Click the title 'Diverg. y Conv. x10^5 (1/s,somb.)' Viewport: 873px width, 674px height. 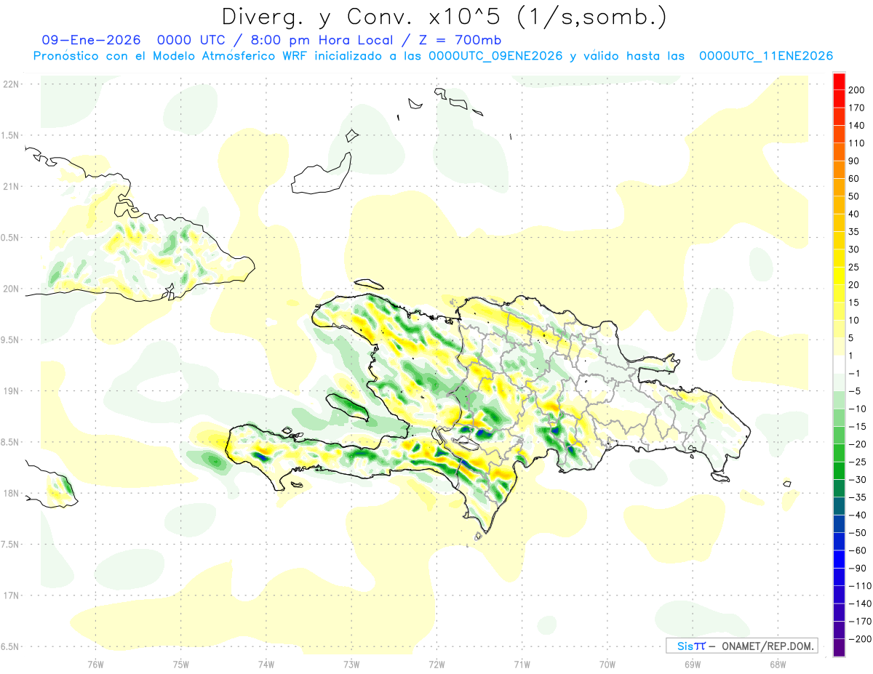coord(444,17)
